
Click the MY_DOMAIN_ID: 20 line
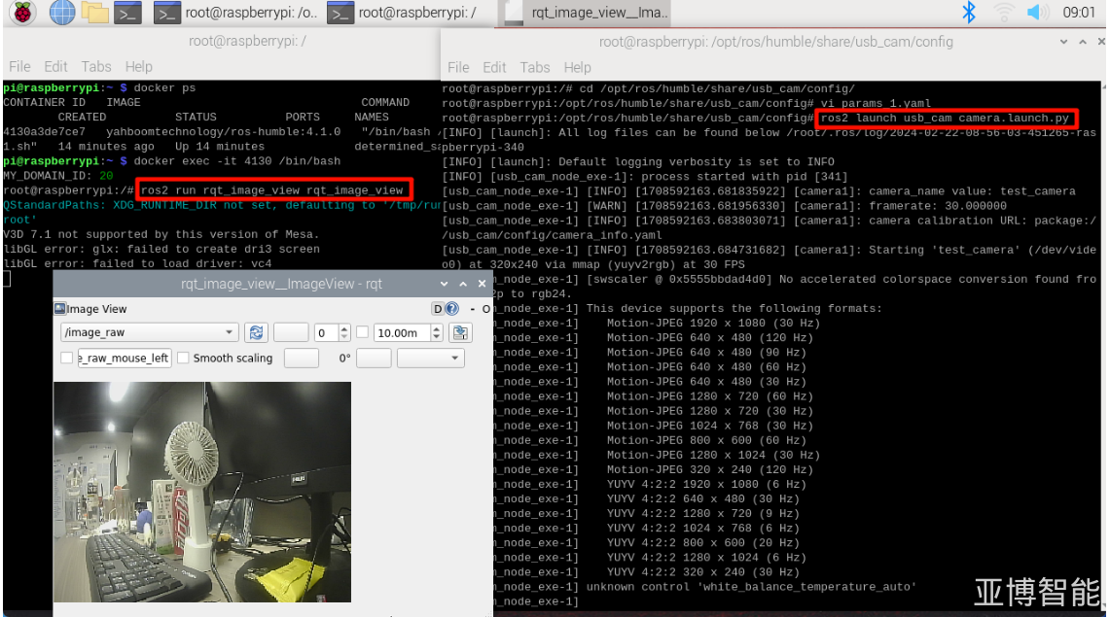pos(58,176)
